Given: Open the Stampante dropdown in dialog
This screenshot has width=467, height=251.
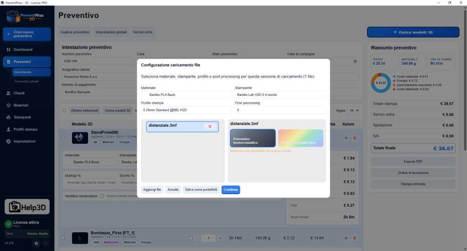Looking at the screenshot, I should (x=280, y=95).
